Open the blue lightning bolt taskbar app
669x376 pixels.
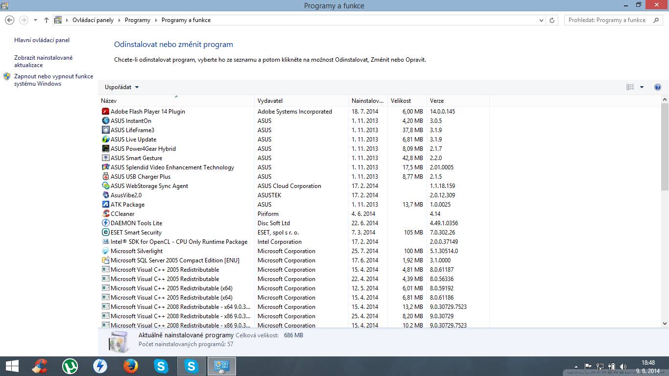(x=100, y=366)
